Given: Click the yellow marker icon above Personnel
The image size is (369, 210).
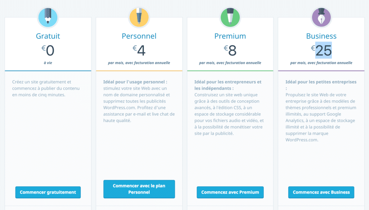Looking at the screenshot, I should [x=139, y=17].
